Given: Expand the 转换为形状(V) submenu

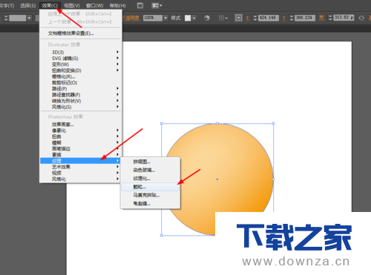Looking at the screenshot, I should click(81, 101).
